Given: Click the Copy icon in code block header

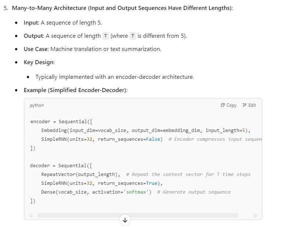Looking at the screenshot, I should (x=223, y=105).
